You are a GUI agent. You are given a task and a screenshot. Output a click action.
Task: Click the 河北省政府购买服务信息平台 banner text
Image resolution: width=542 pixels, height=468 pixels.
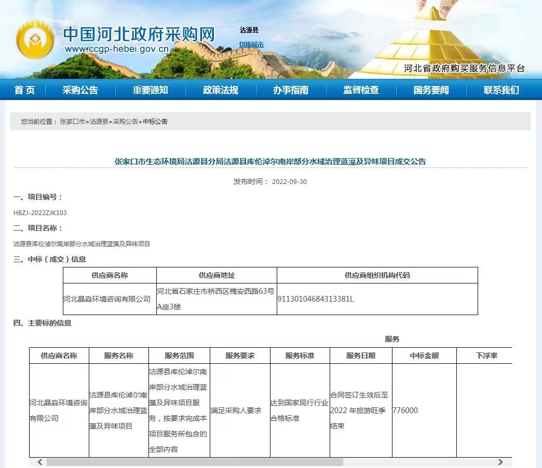[x=464, y=68]
